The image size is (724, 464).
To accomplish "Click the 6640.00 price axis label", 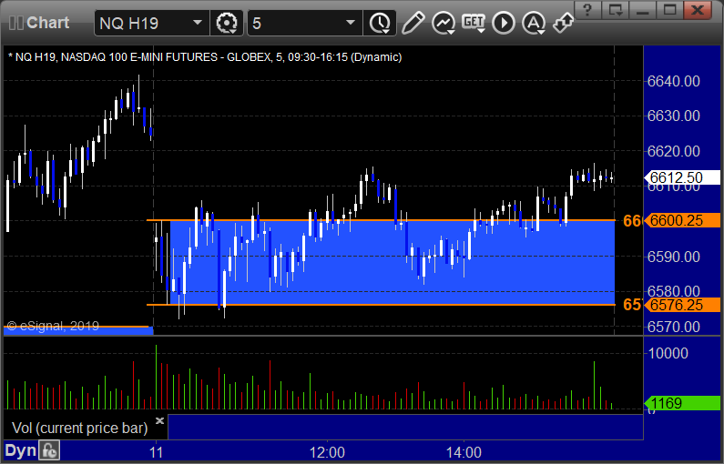I will click(x=674, y=81).
